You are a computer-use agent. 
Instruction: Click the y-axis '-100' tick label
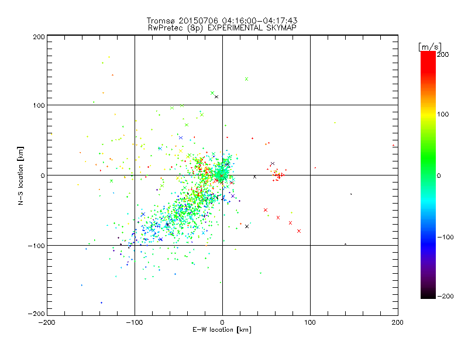[x=36, y=246]
